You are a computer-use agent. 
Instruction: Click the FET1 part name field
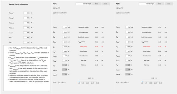[x=84, y=4]
